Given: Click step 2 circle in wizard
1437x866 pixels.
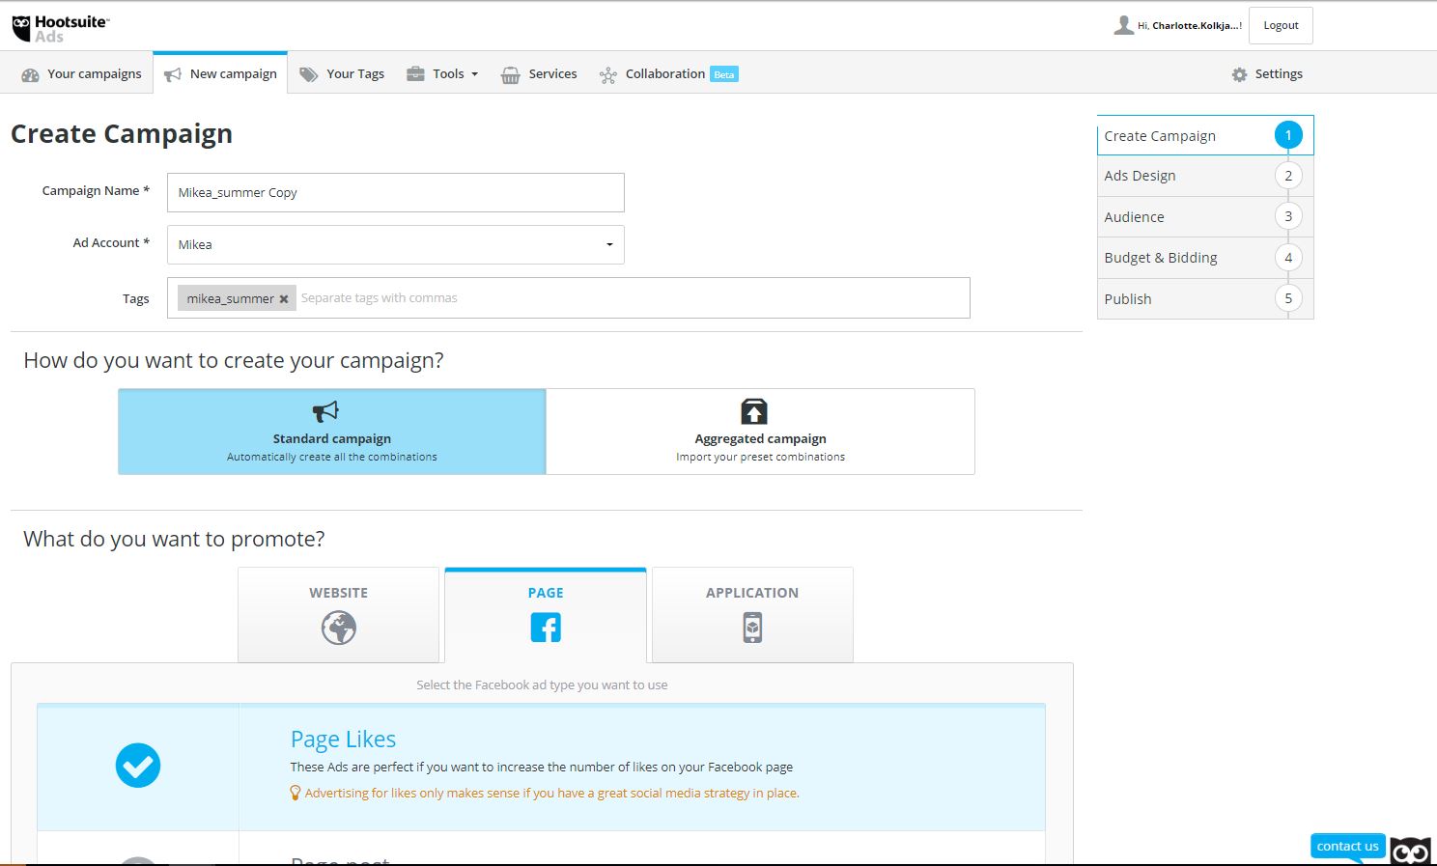Looking at the screenshot, I should pos(1288,176).
